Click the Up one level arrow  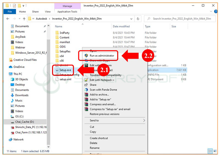tap(24, 19)
